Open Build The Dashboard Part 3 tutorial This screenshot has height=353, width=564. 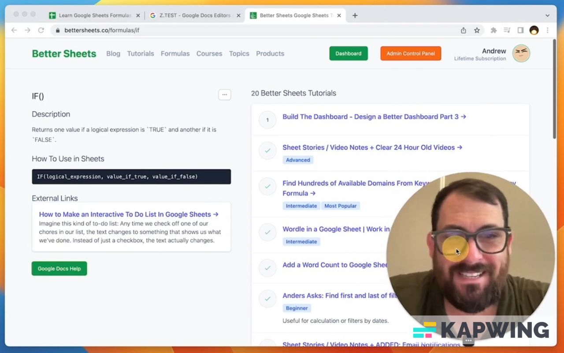pyautogui.click(x=375, y=116)
